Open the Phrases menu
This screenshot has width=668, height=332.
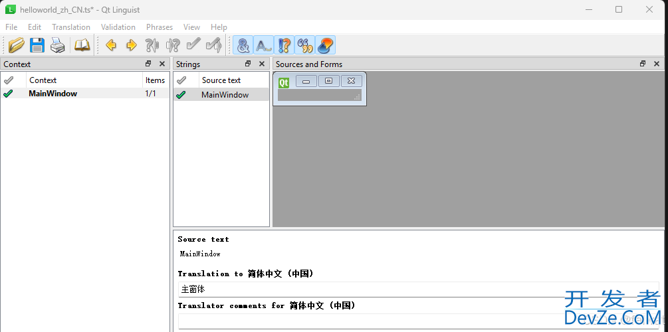point(160,27)
